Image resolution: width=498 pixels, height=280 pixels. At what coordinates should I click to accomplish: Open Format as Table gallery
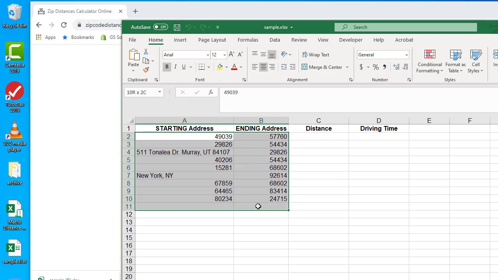[x=456, y=61]
